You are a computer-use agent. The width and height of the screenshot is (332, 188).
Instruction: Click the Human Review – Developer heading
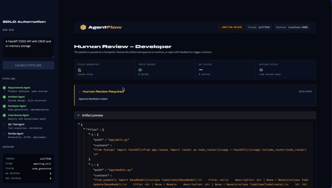click(x=123, y=46)
